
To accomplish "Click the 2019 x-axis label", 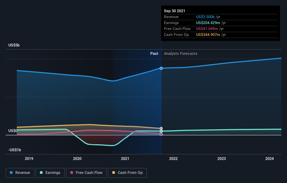I will tap(29, 159).
